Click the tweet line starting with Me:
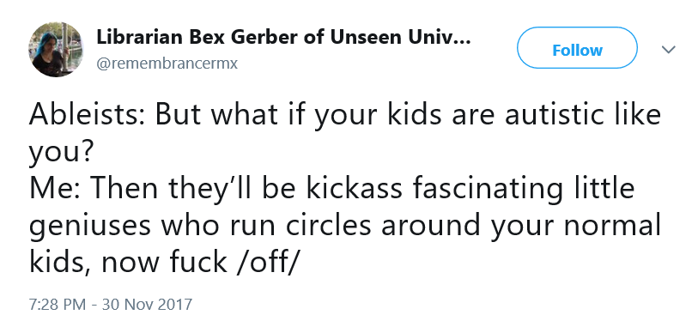 pyautogui.click(x=331, y=189)
